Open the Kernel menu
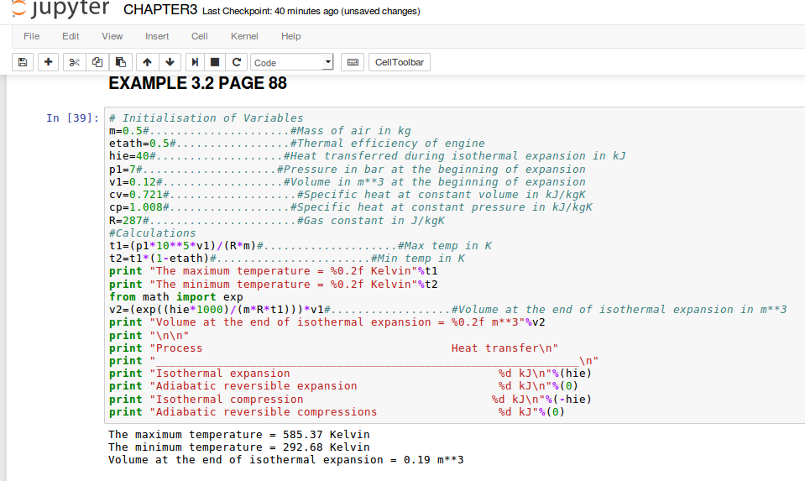This screenshot has width=805, height=481. tap(244, 36)
